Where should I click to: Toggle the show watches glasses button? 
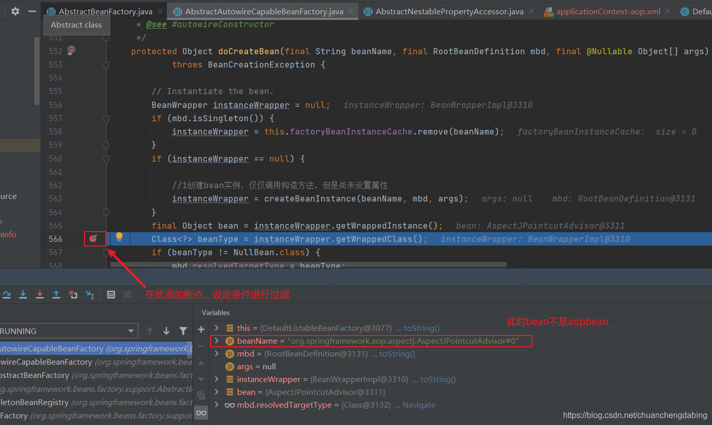tap(201, 413)
